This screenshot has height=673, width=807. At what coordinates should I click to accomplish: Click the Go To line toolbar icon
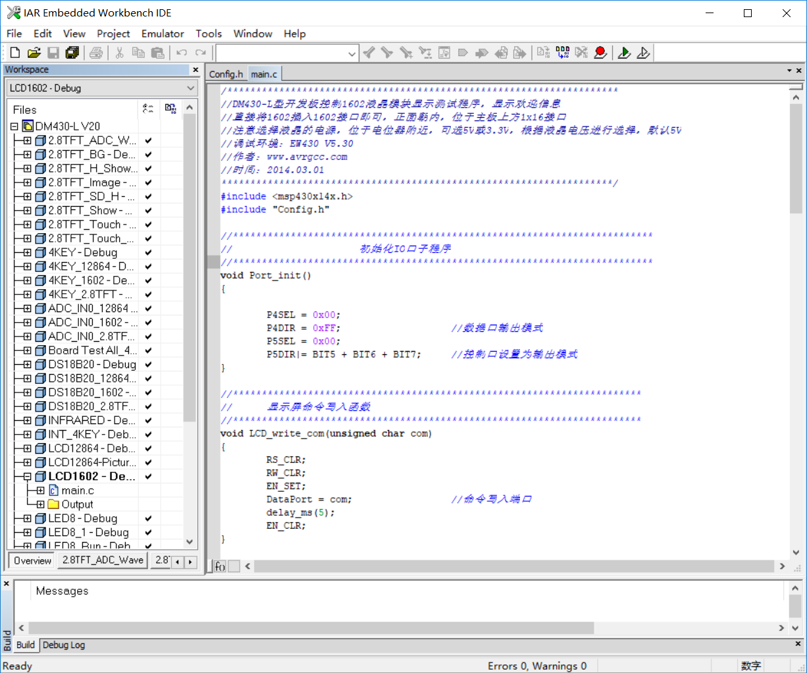(444, 53)
